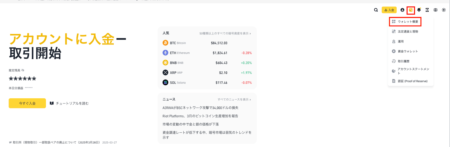
Task: Expand すべてのニュースを表示 link
Action: coord(234,99)
